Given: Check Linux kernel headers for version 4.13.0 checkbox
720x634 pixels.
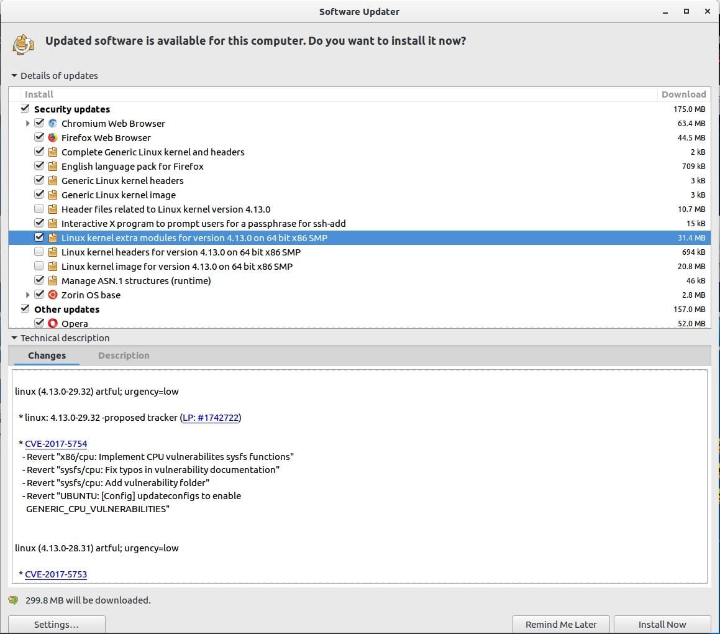Looking at the screenshot, I should (x=39, y=252).
